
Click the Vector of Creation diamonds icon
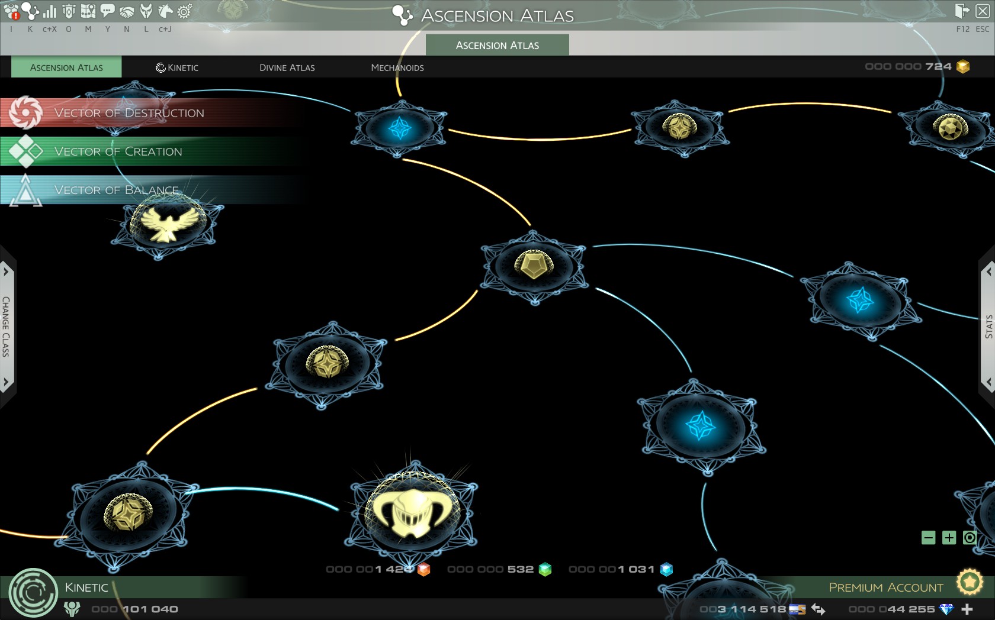25,151
